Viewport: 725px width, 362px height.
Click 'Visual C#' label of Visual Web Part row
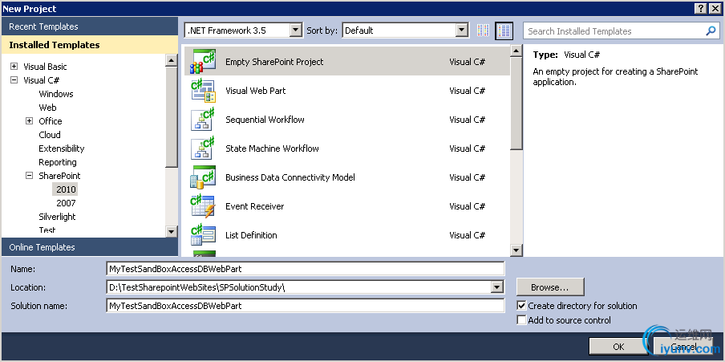467,91
